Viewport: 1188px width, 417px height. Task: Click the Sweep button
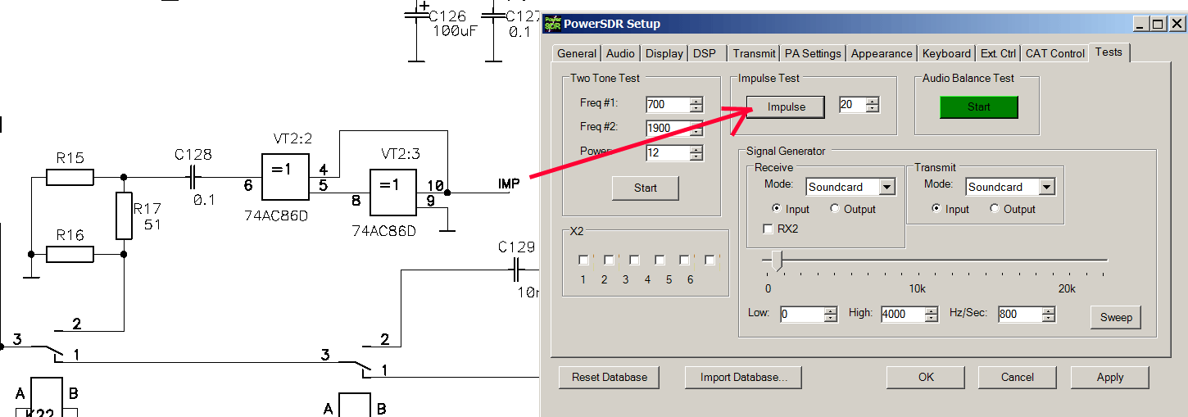click(1115, 317)
